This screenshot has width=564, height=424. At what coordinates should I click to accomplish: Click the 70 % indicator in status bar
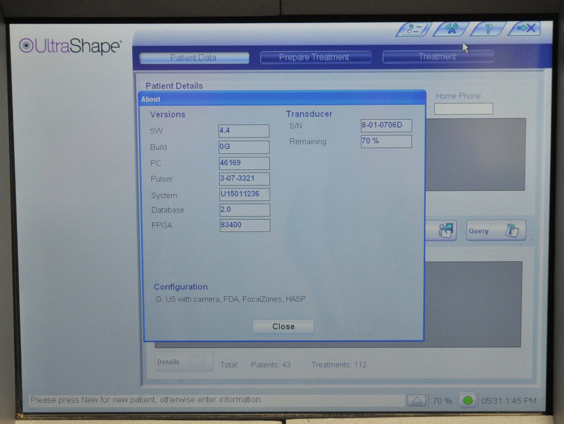coord(442,401)
